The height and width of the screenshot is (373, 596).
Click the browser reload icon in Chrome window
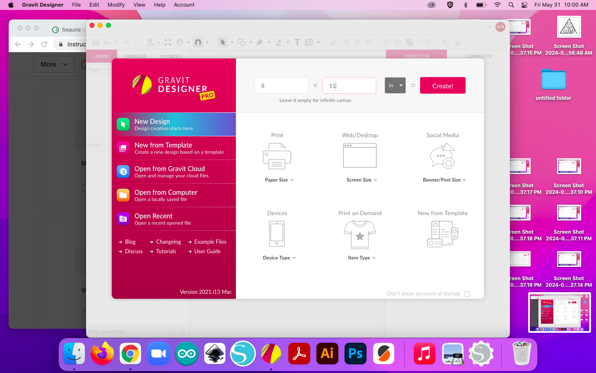[44, 44]
